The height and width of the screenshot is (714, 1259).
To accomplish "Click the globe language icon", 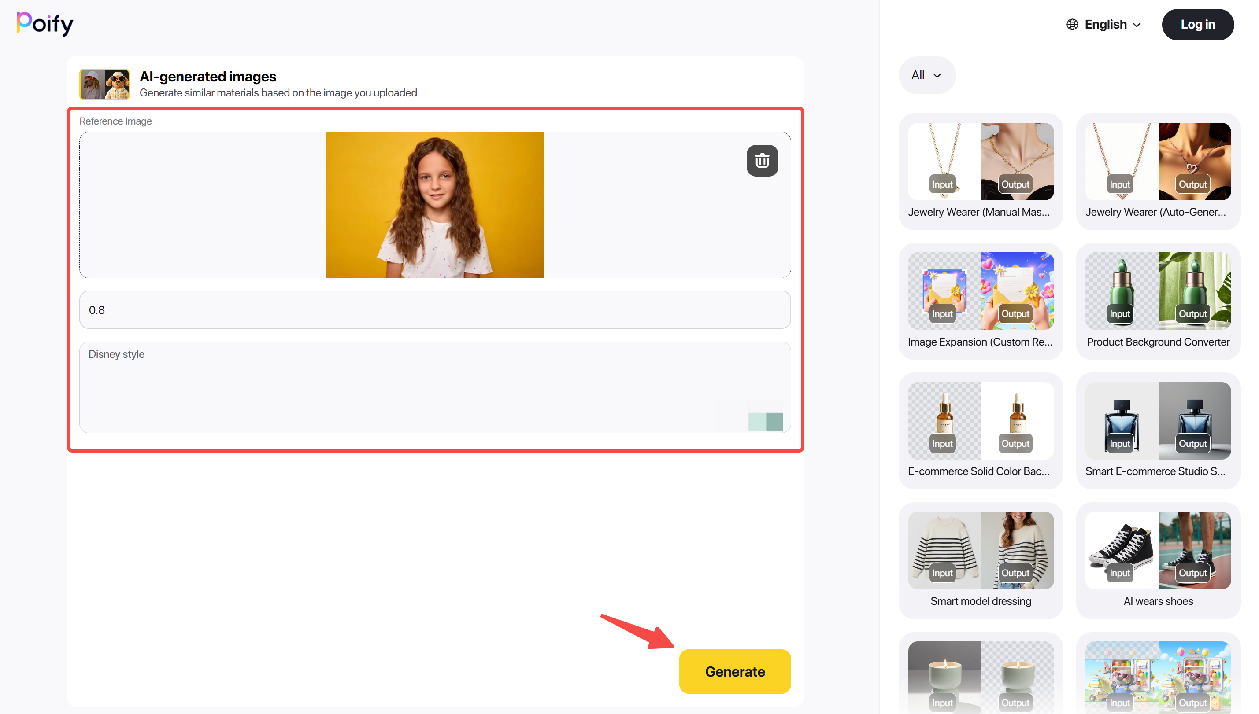I will point(1072,25).
